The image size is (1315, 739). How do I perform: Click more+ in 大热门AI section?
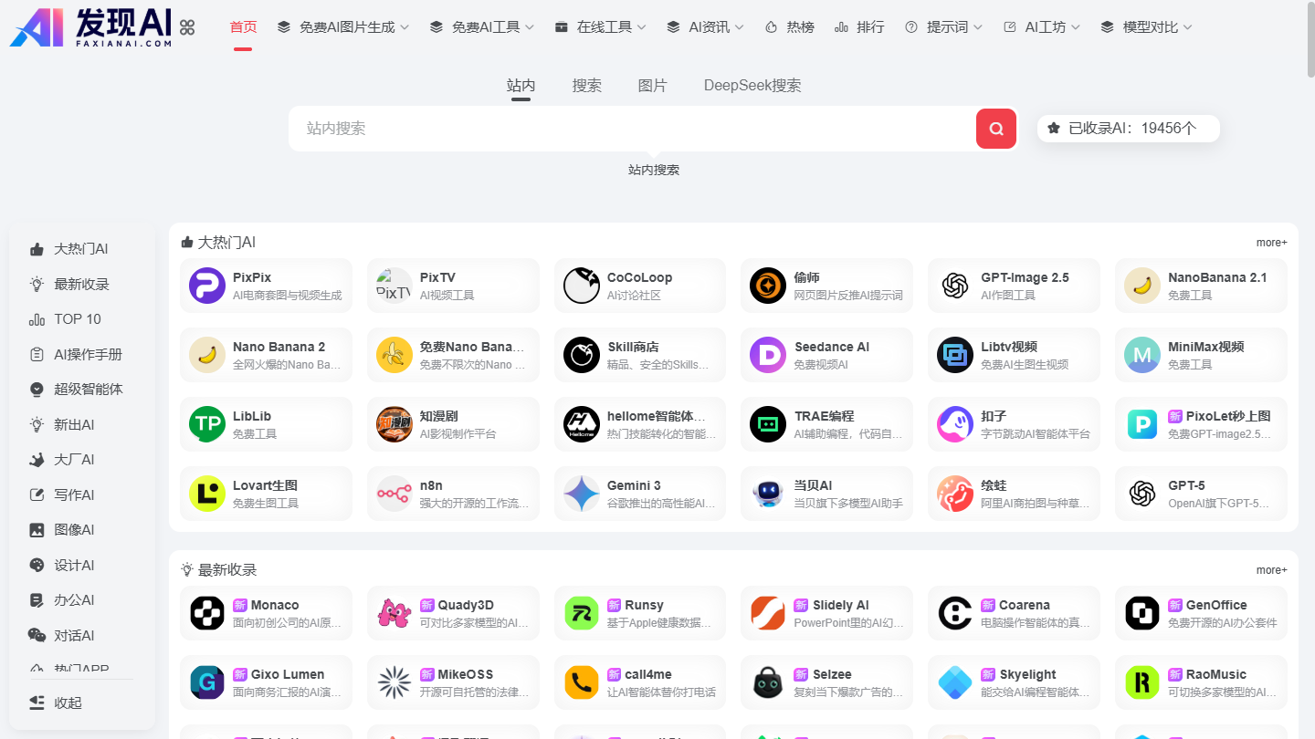[x=1271, y=243]
